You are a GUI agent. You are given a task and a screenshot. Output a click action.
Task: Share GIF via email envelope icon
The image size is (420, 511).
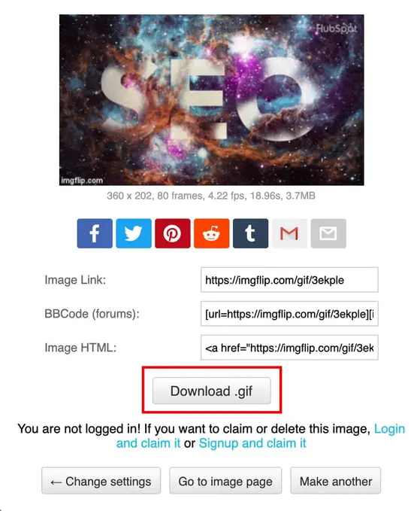click(328, 233)
